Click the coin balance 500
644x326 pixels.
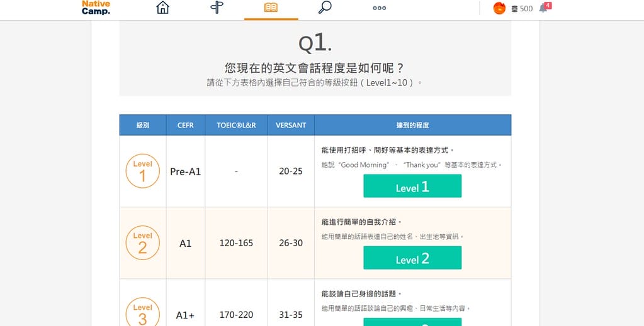click(522, 9)
